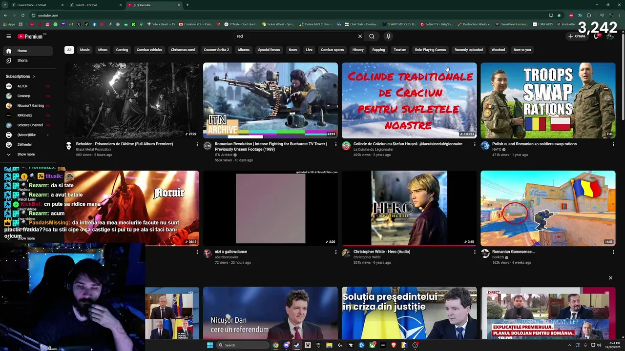Expand the Subscriptions section
This screenshot has width=625, height=351.
tap(20, 77)
